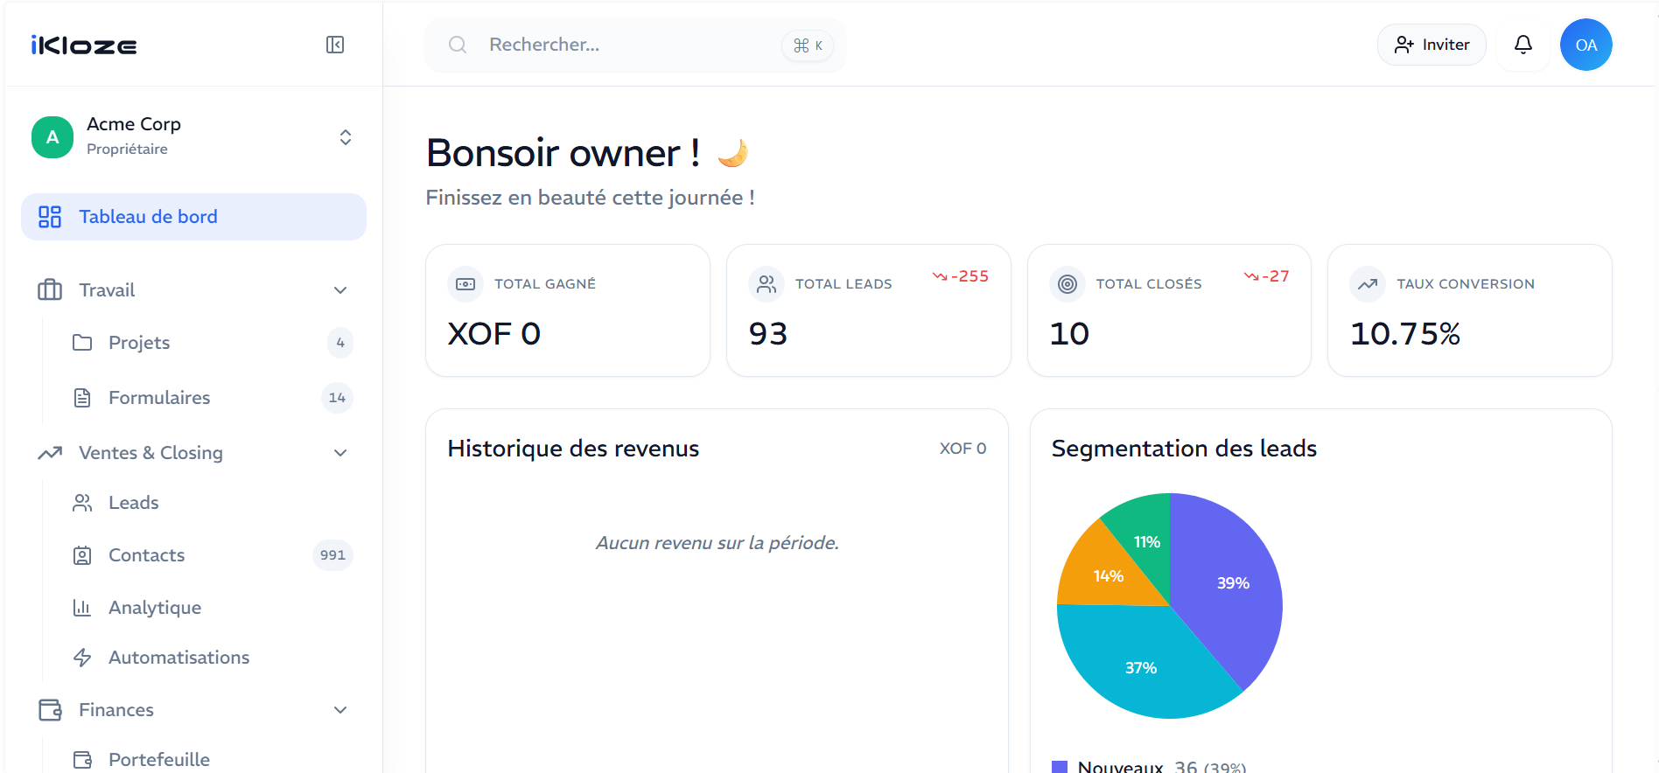Focus the Rechercher search field
The image size is (1659, 773).
(x=635, y=45)
